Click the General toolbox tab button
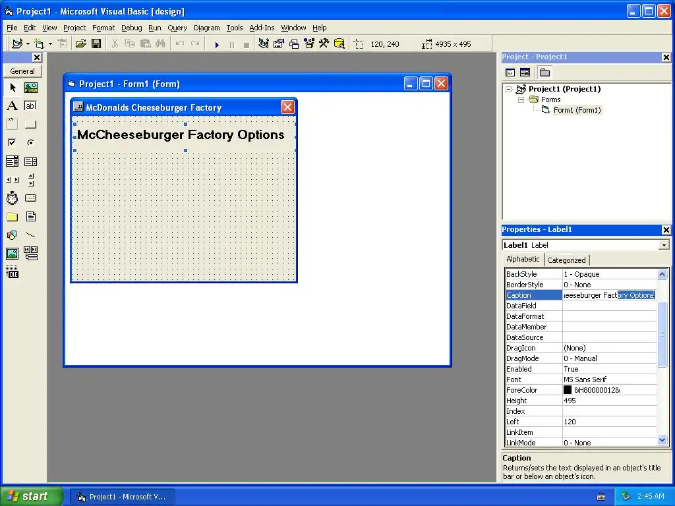Viewport: 675px width, 506px height. coord(22,71)
